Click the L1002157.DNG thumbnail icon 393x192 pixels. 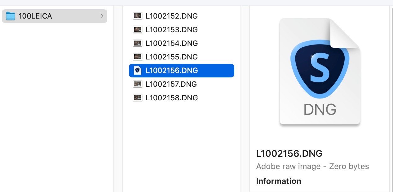[x=137, y=84]
